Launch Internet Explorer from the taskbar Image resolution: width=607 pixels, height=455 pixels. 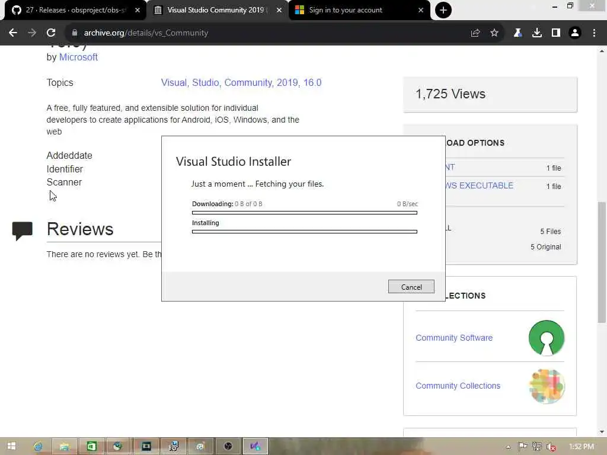point(38,446)
